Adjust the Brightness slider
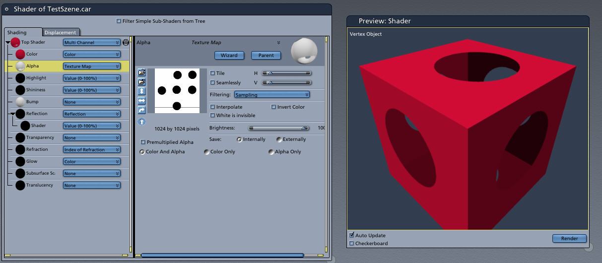This screenshot has width=602, height=263. coord(278,128)
